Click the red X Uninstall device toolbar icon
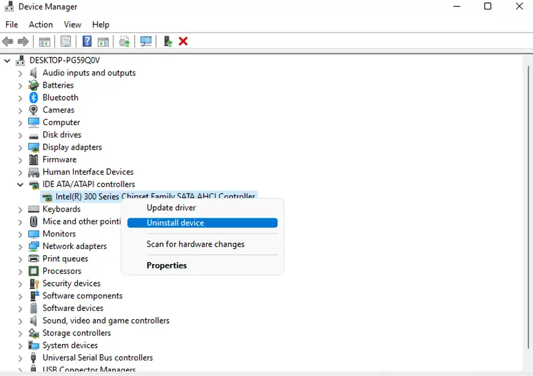 pos(184,41)
